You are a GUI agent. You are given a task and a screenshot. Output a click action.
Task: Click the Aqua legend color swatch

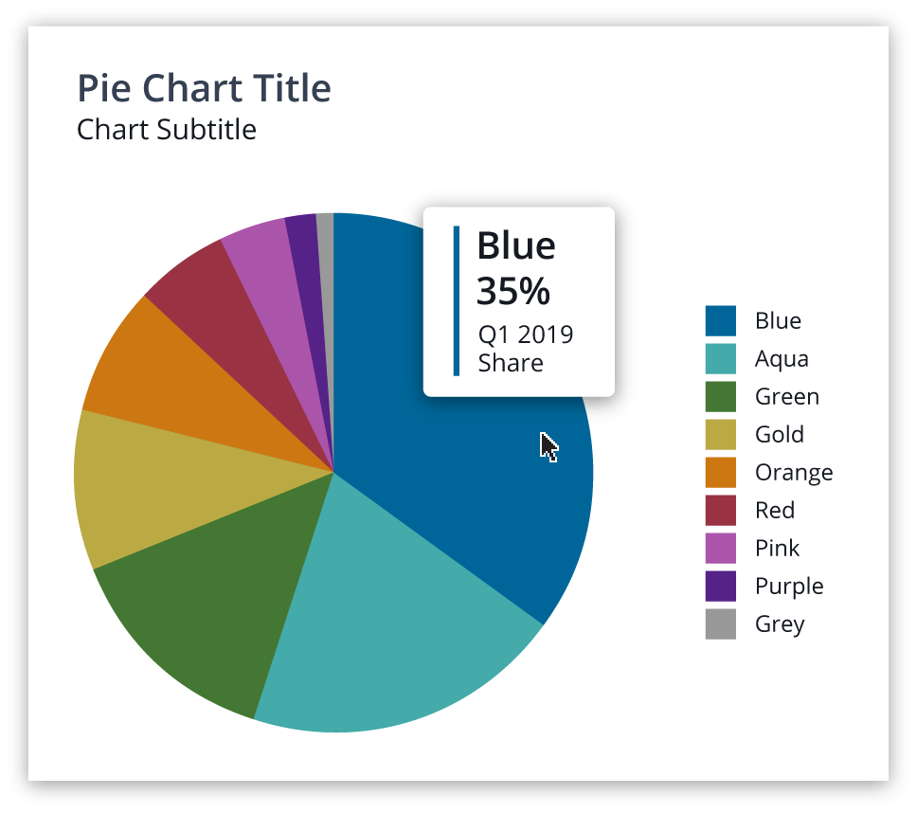[720, 358]
